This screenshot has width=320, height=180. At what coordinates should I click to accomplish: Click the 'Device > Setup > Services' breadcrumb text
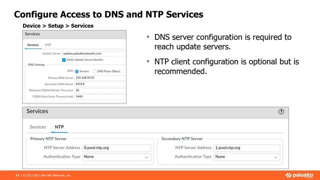(x=58, y=26)
